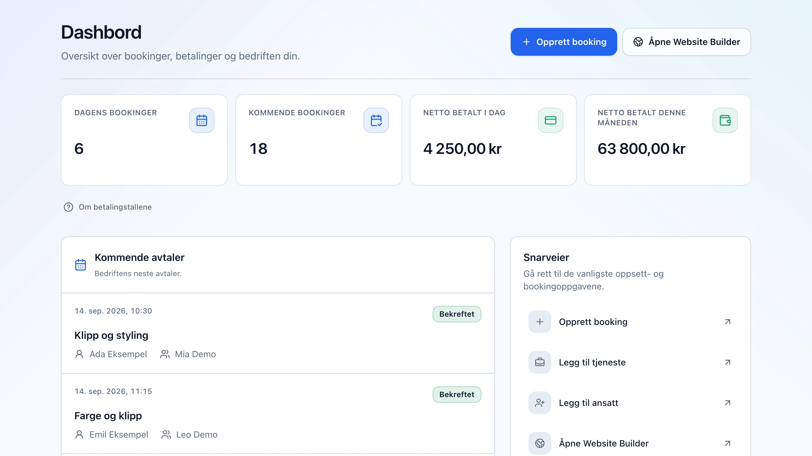Click the wallet icon in Netto betalt denne måneden
This screenshot has height=456, width=812.
[725, 120]
